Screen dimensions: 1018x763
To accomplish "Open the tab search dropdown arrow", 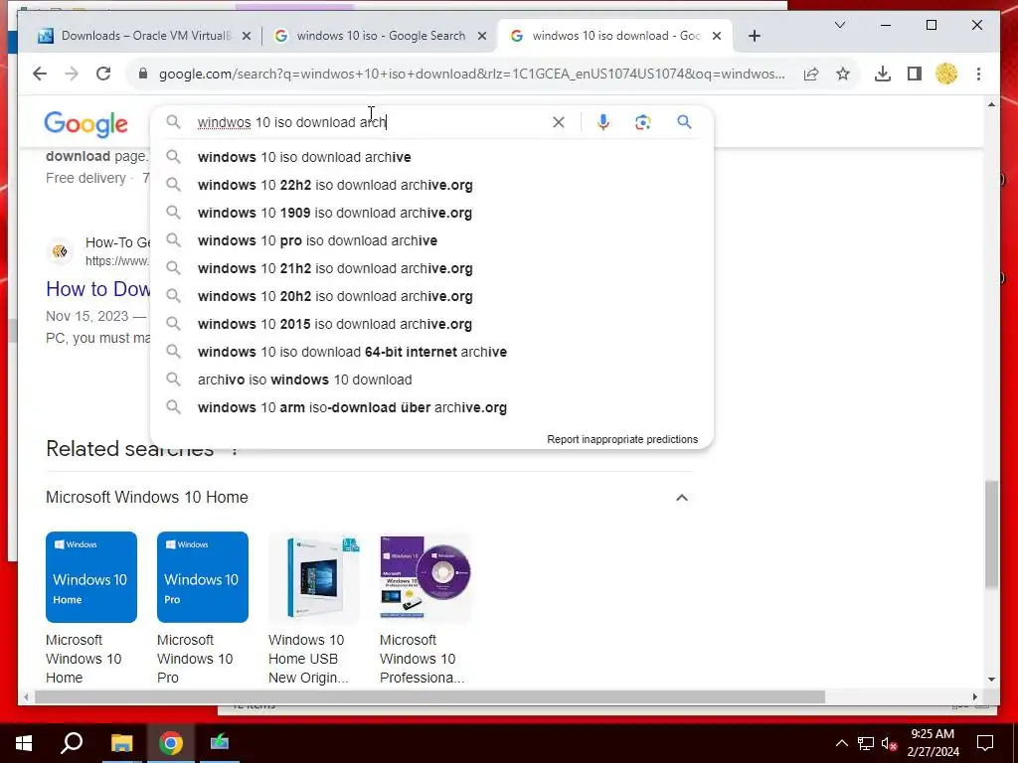I will click(840, 25).
